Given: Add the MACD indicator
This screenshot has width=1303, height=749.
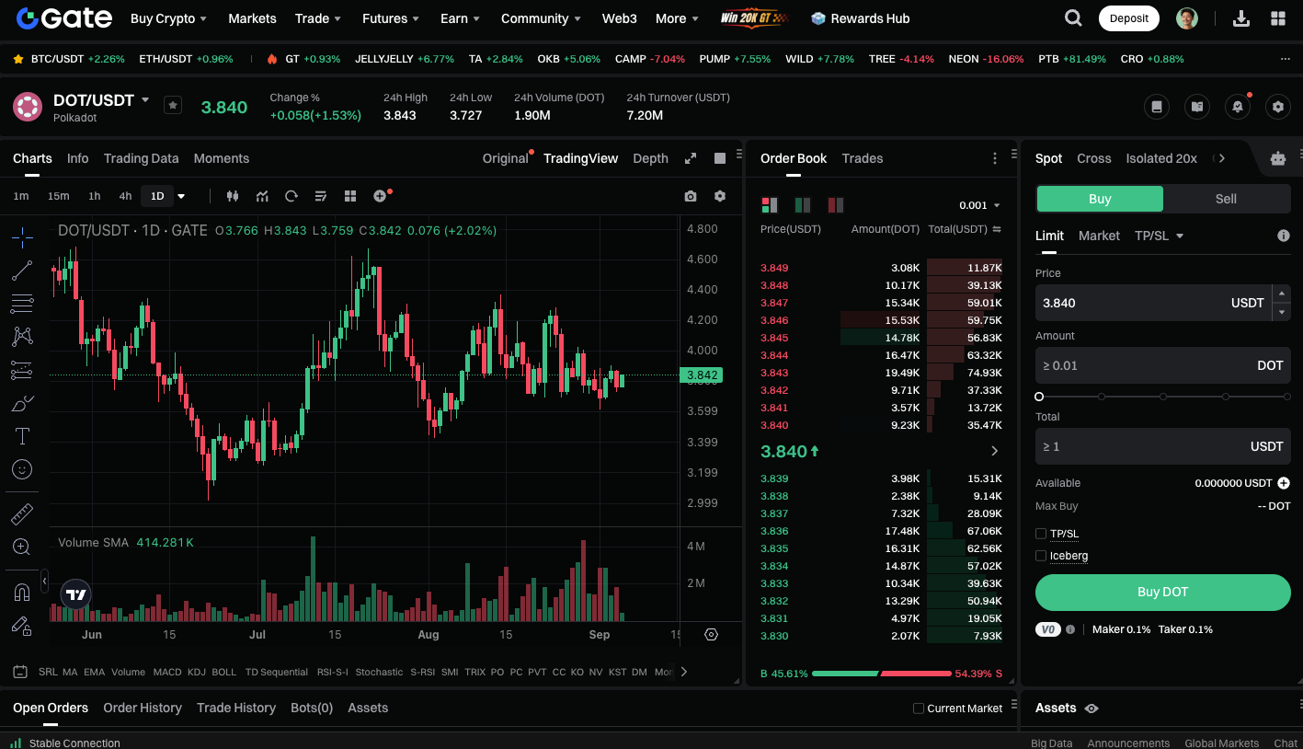Looking at the screenshot, I should pyautogui.click(x=167, y=672).
